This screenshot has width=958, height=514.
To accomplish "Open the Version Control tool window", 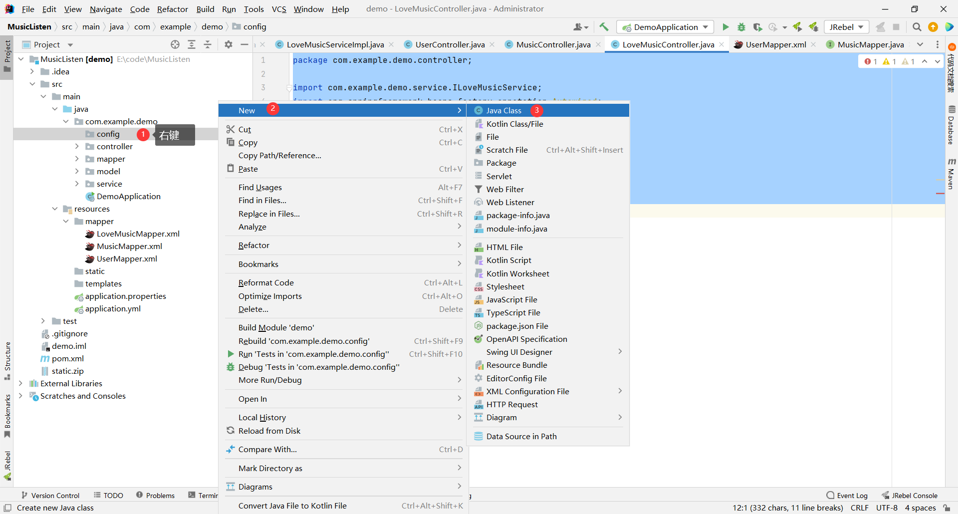I will point(50,495).
